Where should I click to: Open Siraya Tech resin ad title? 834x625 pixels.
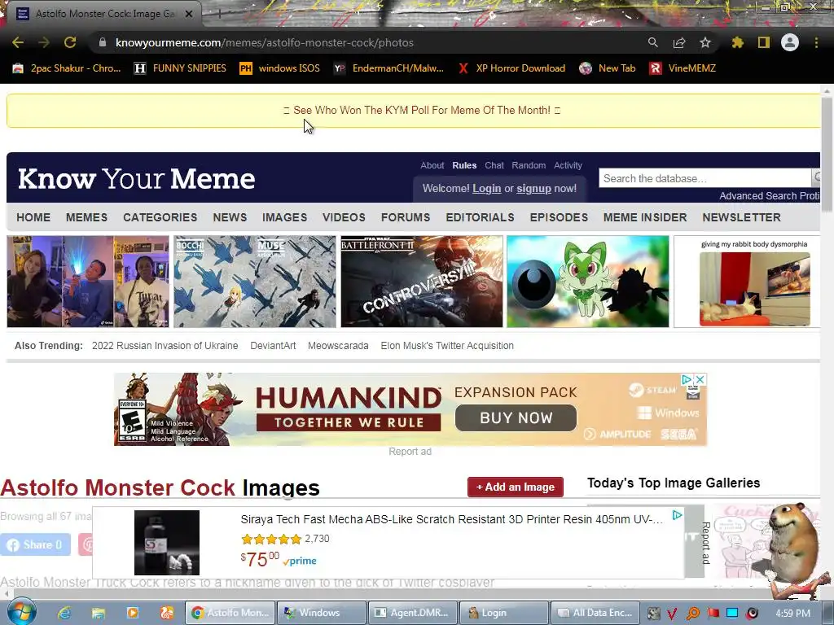click(x=451, y=519)
